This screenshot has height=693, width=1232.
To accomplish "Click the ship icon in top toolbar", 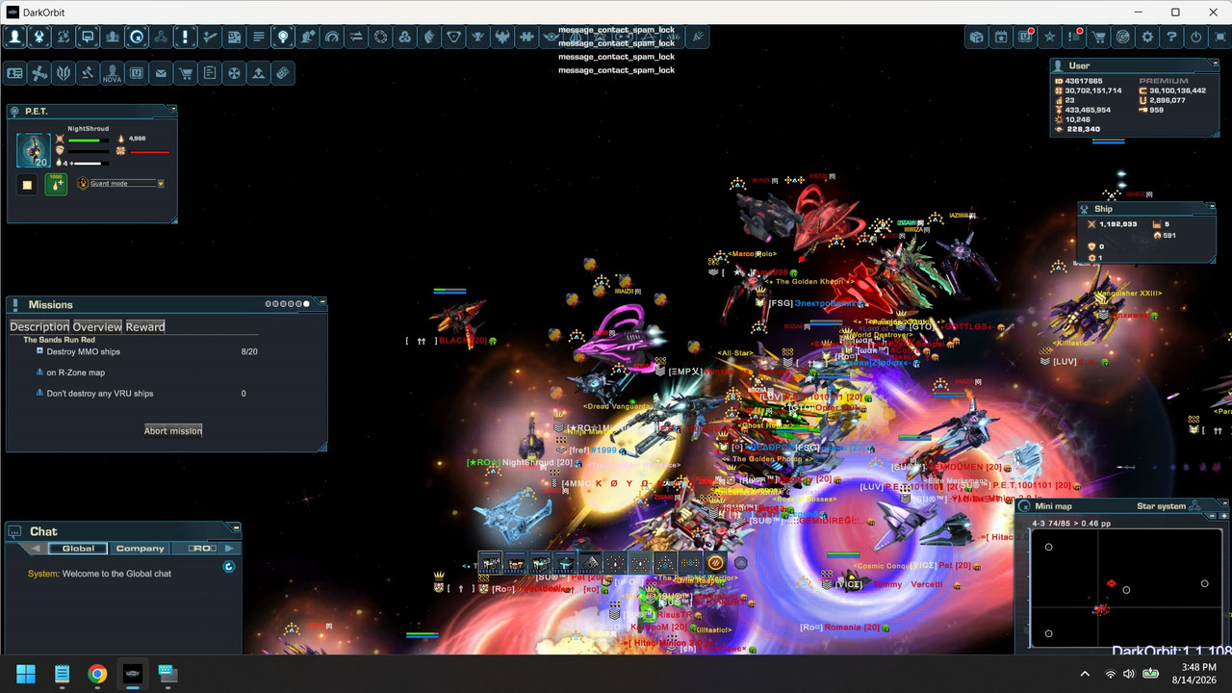I will [x=39, y=38].
